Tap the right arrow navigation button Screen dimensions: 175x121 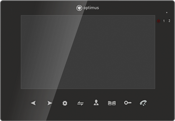pyautogui.click(x=50, y=103)
